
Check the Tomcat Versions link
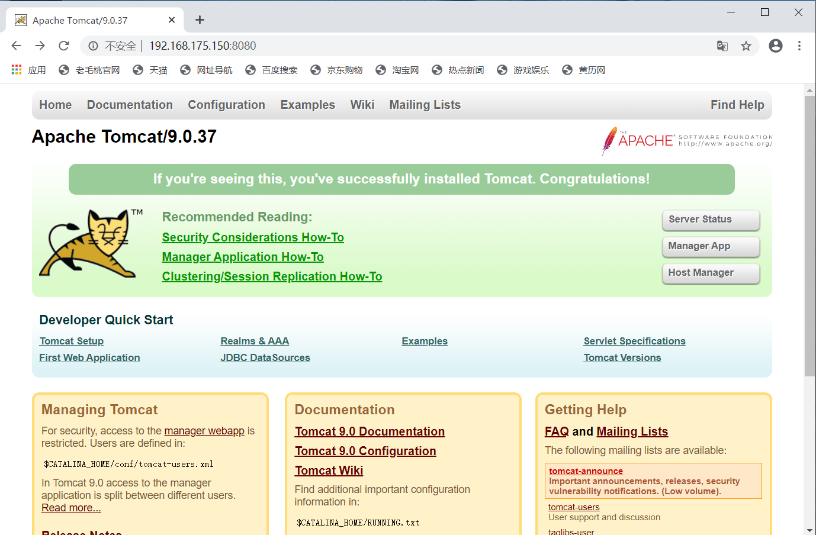coord(622,357)
